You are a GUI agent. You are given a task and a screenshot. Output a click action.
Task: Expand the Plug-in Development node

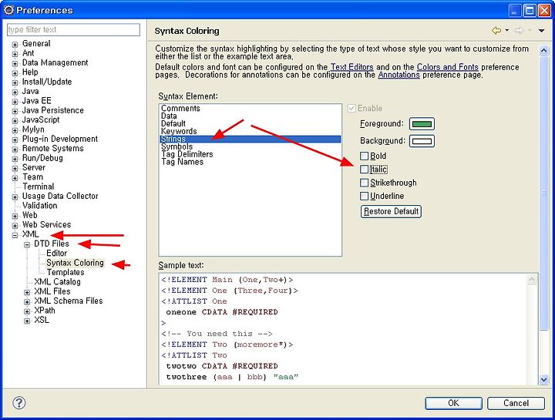point(15,139)
